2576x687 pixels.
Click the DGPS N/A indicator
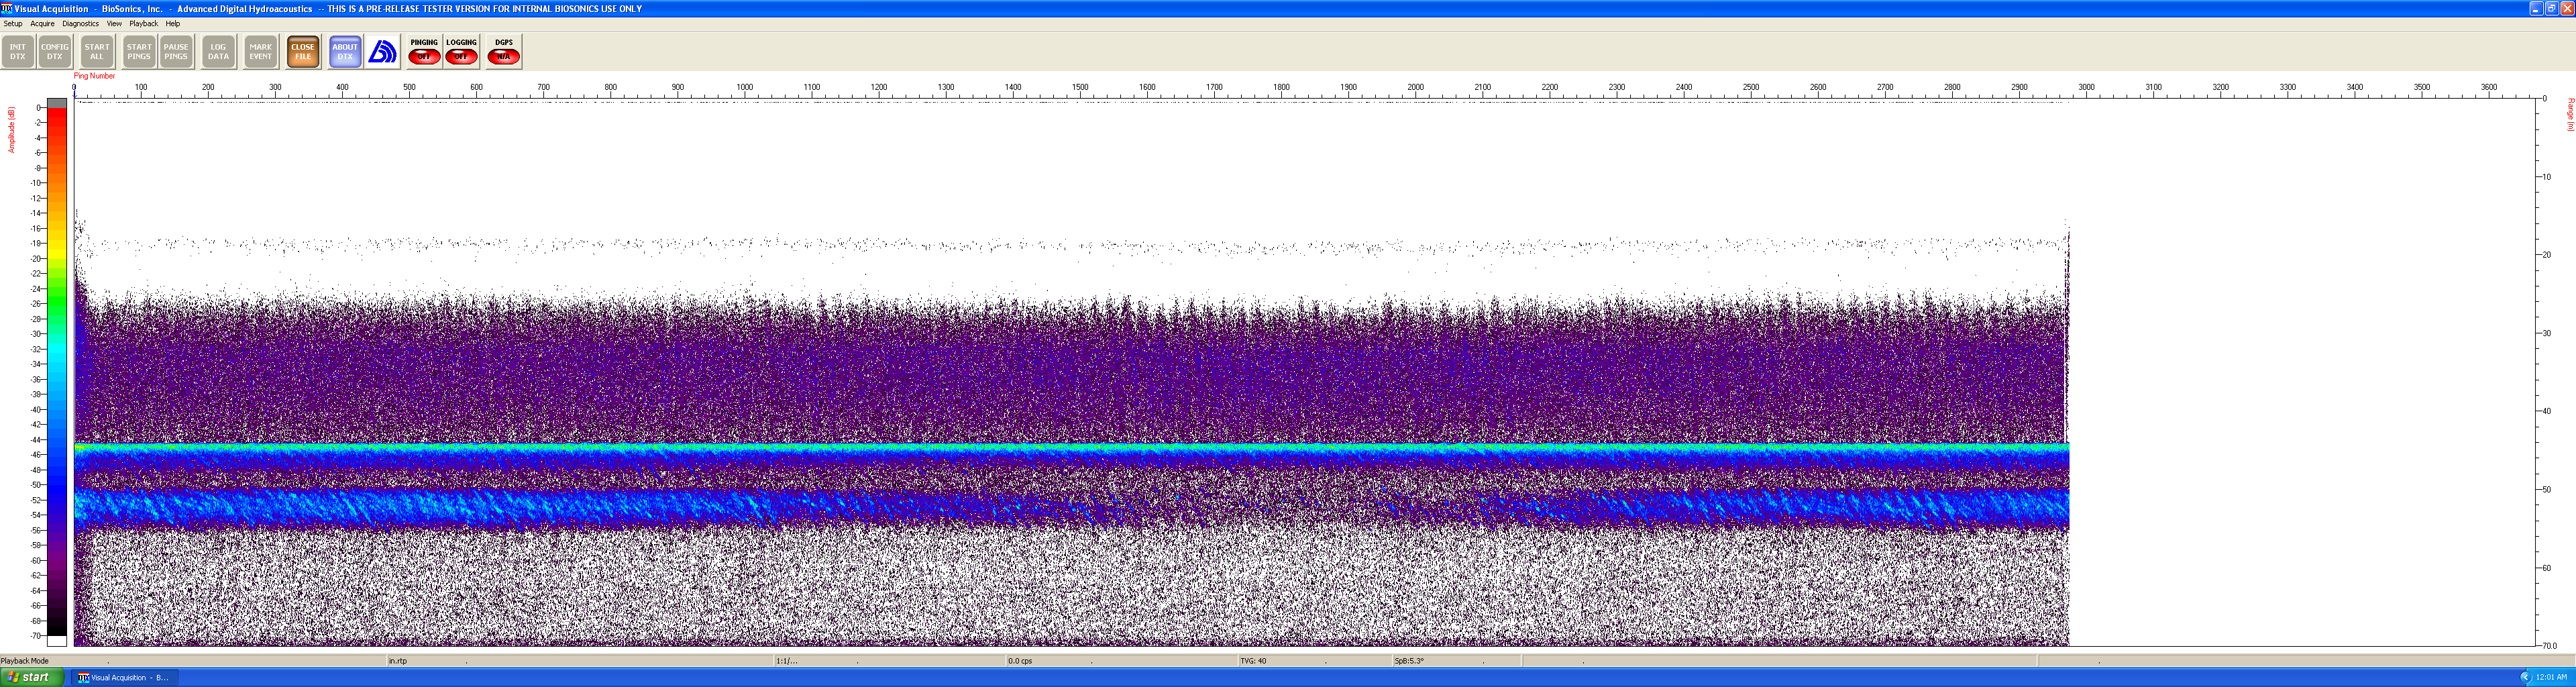[x=504, y=52]
